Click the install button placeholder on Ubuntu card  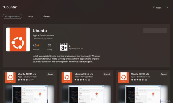click(x=155, y=30)
